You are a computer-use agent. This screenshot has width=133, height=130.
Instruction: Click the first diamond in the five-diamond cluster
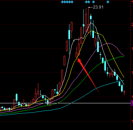click(62, 2)
